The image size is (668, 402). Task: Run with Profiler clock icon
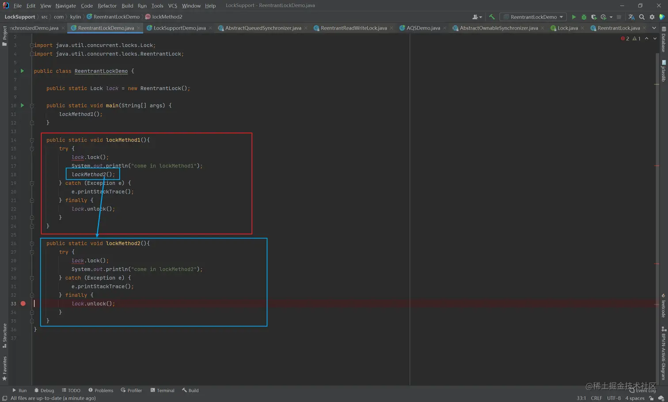[x=603, y=17]
